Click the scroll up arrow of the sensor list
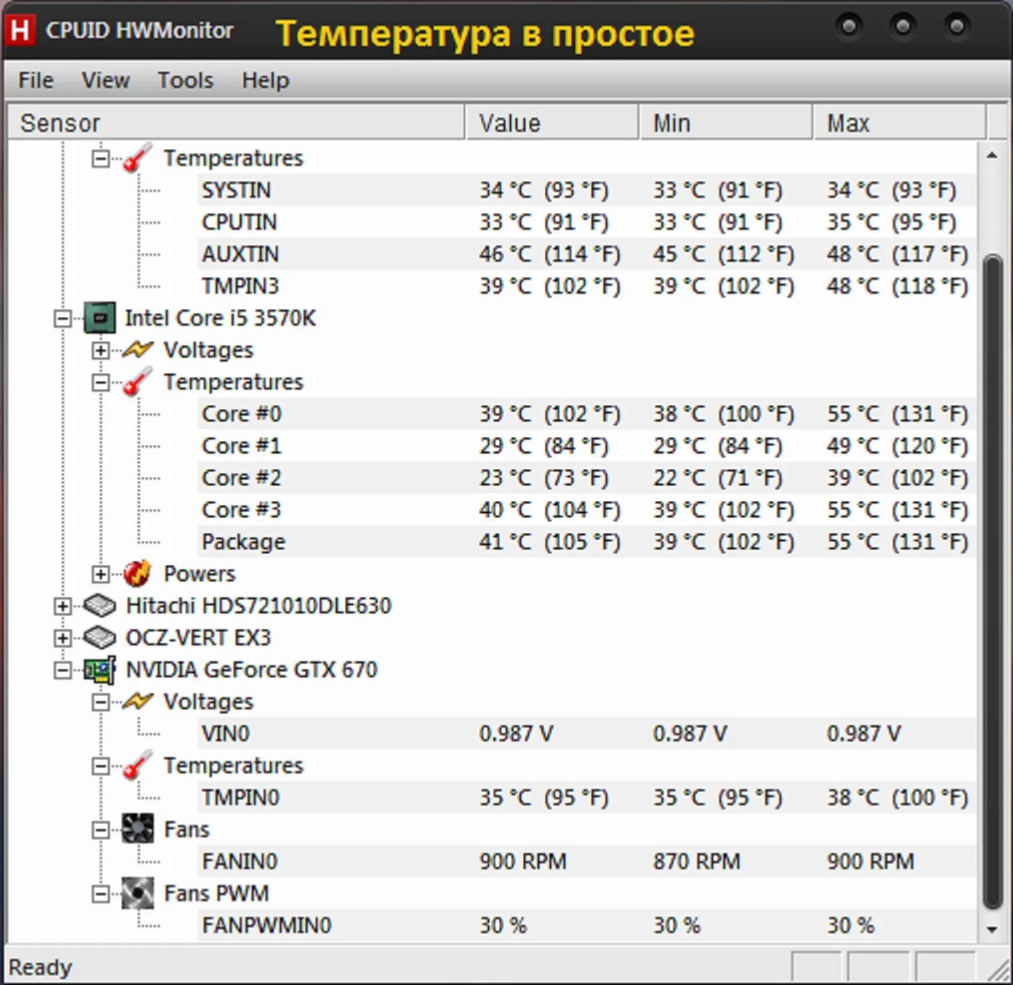The image size is (1013, 985). [992, 155]
